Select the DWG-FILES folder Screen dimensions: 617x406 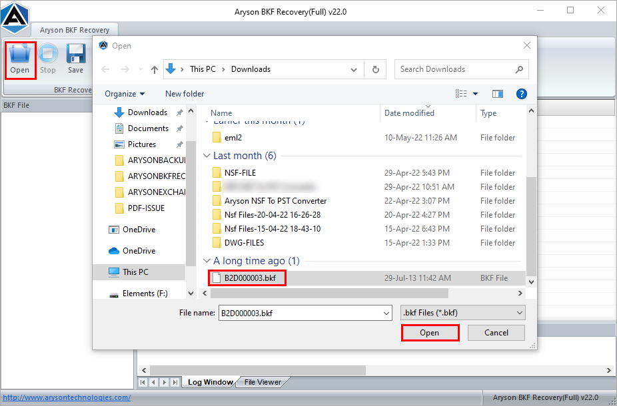244,243
